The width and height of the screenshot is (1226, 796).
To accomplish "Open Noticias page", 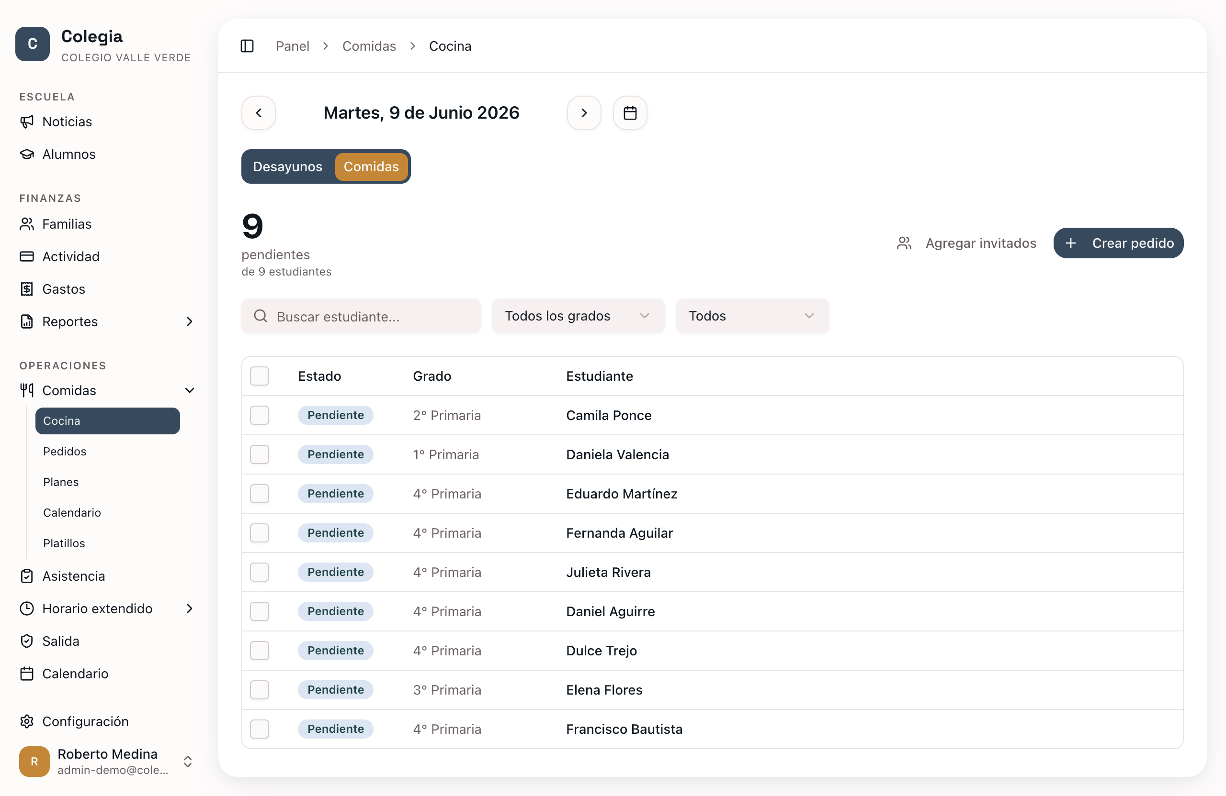I will (x=67, y=122).
